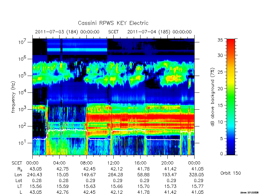Viewport: 259px width, 194px height.
Task: Click the '16:00' time tick label
Action: pos(141,163)
